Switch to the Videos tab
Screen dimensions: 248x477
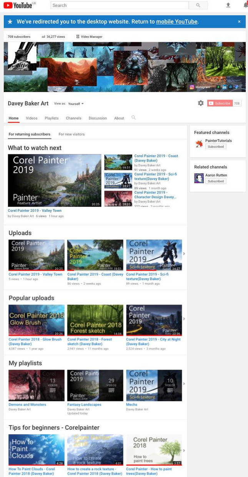pyautogui.click(x=32, y=118)
